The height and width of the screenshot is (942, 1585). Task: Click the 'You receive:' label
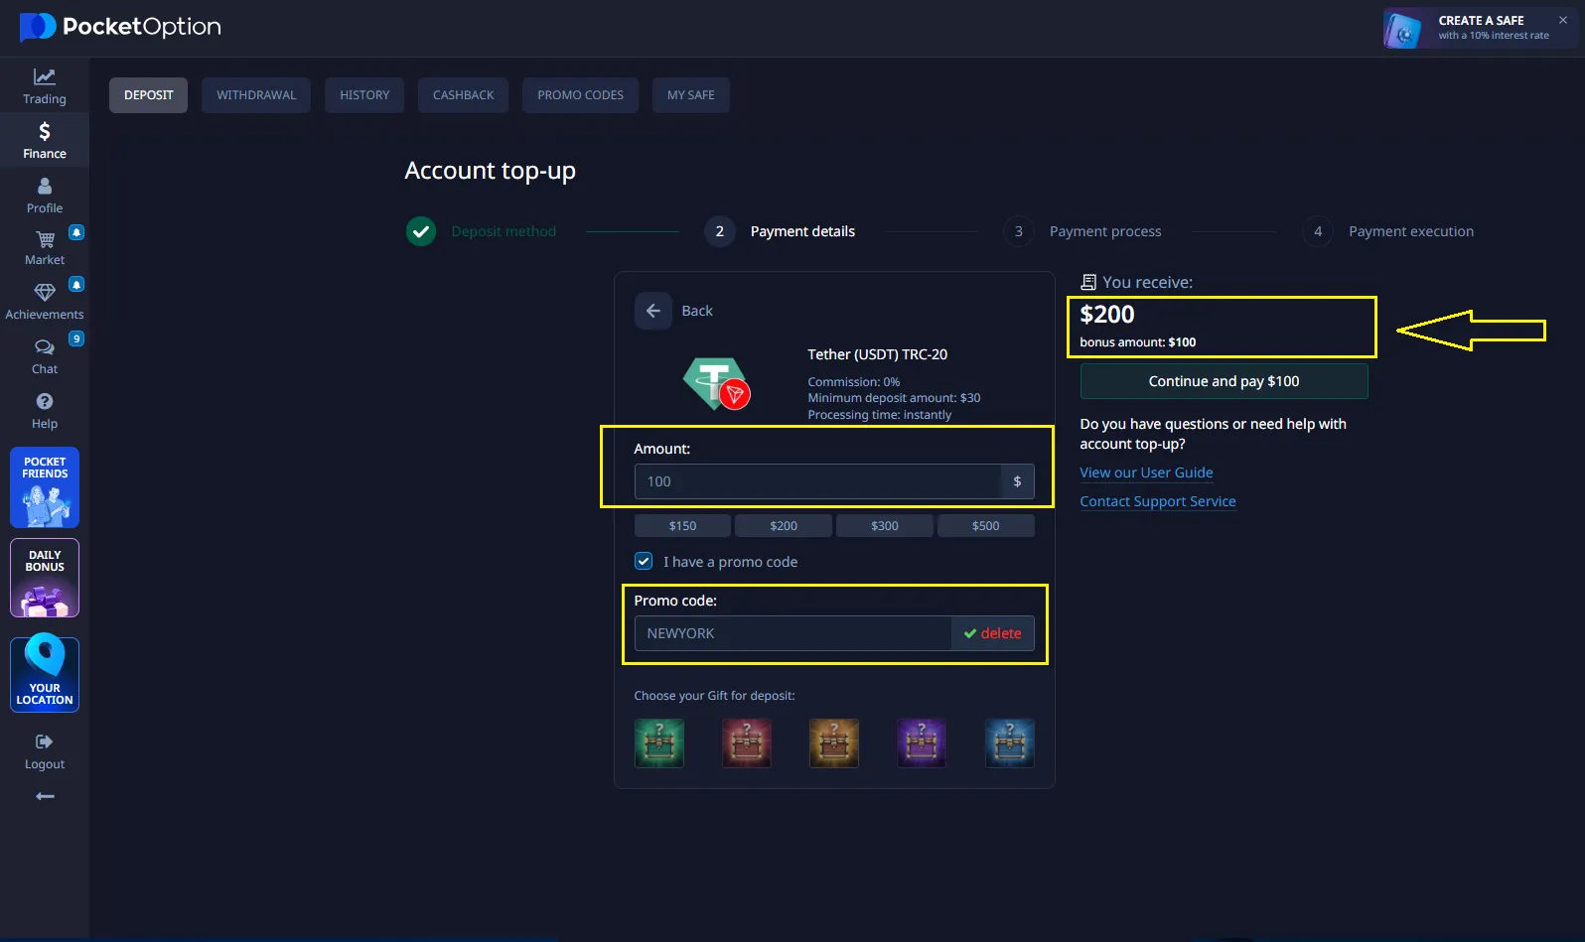click(x=1148, y=282)
